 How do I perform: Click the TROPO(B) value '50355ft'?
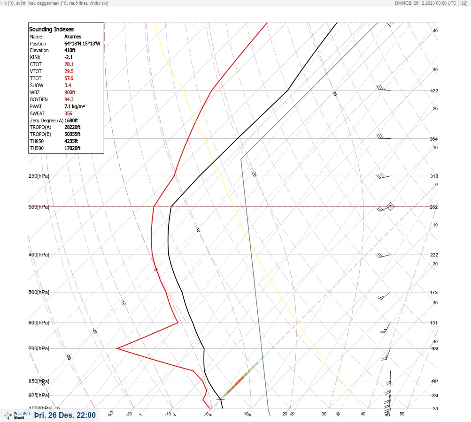coord(72,134)
